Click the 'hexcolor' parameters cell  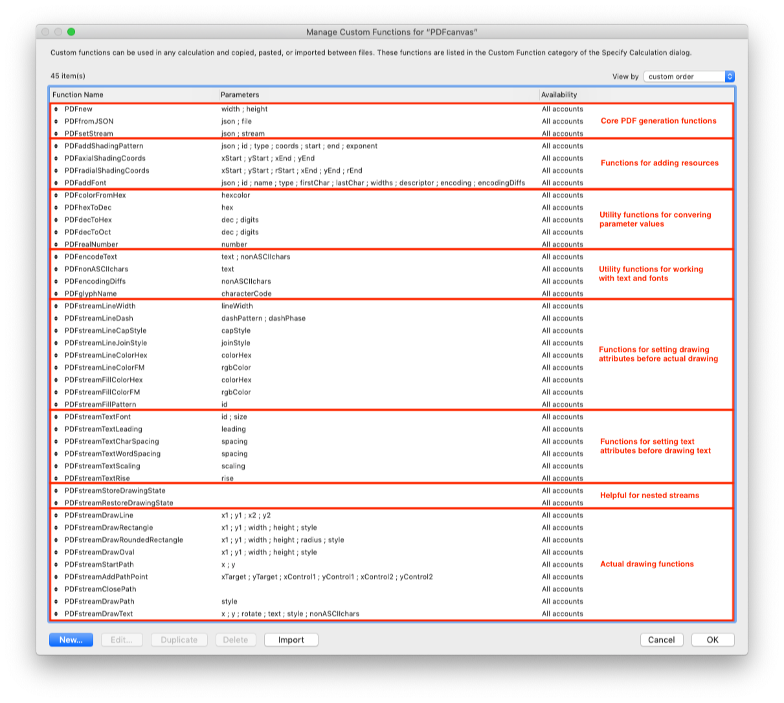coord(236,195)
